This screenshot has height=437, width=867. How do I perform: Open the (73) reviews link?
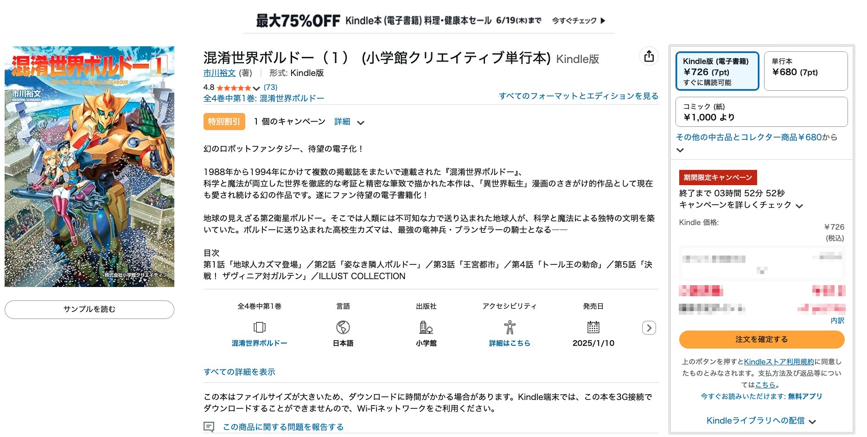270,87
